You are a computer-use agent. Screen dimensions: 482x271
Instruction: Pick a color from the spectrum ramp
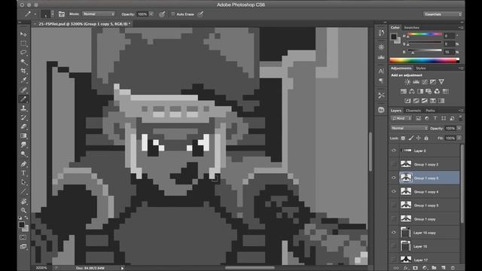pos(424,60)
